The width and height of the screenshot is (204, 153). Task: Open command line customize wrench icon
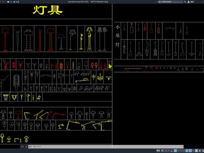(x=26, y=147)
